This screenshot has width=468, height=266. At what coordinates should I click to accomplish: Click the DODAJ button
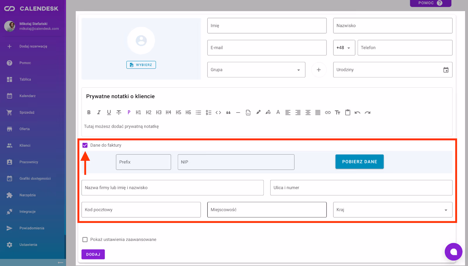point(93,254)
